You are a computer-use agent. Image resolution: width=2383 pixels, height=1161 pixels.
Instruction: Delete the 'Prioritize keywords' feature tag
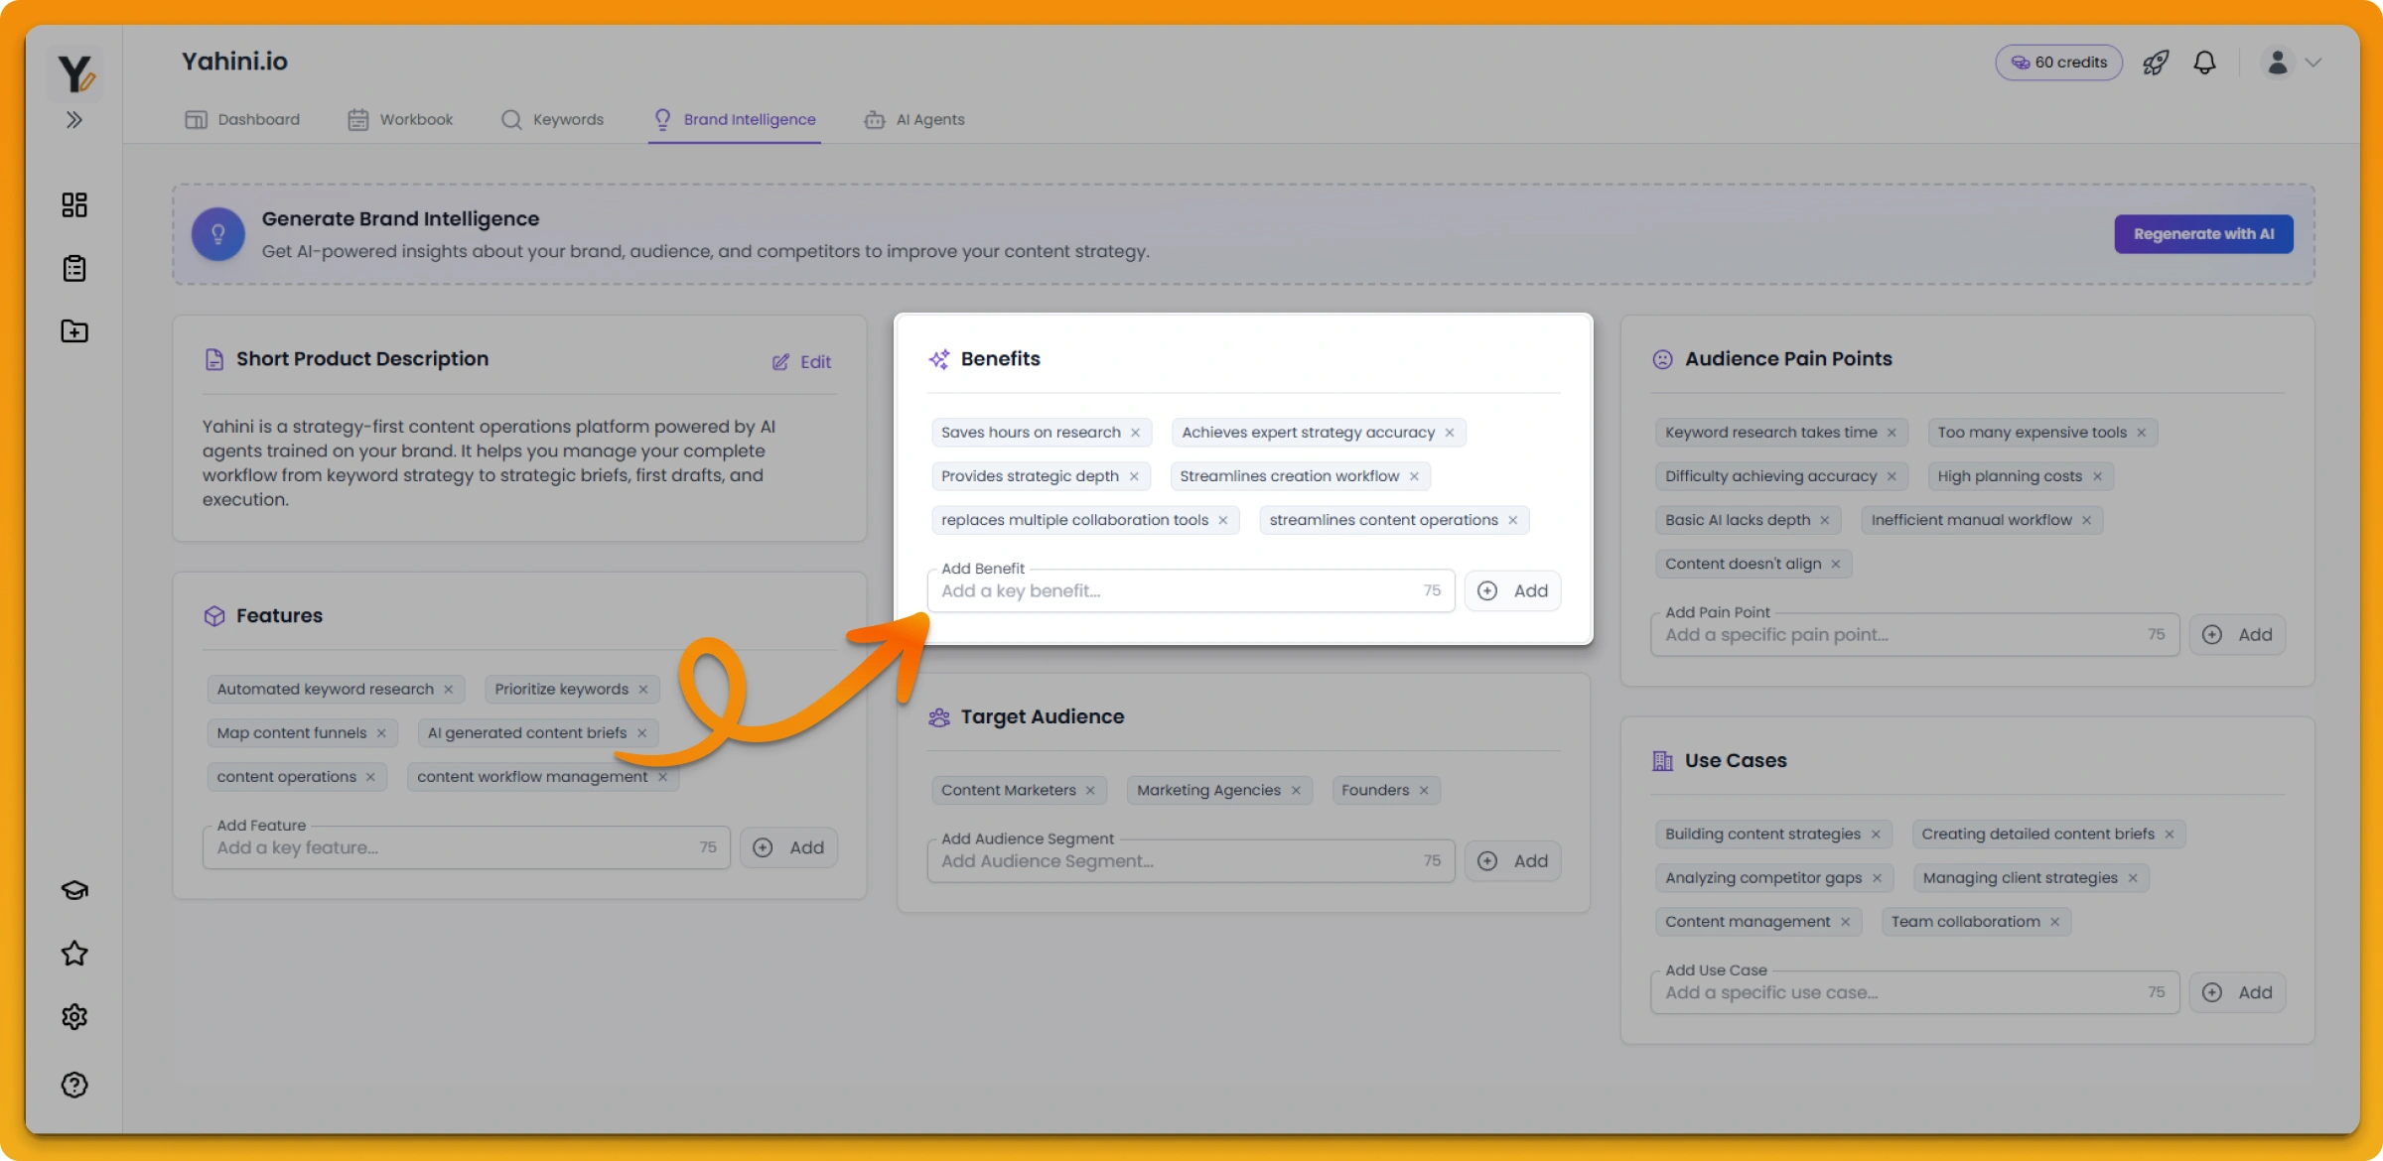coord(643,690)
